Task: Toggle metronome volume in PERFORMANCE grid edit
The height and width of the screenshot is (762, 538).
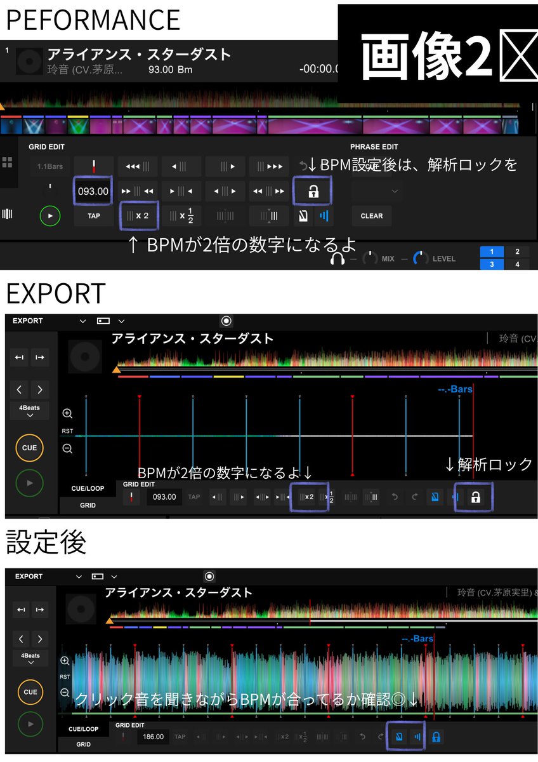Action: [x=324, y=216]
